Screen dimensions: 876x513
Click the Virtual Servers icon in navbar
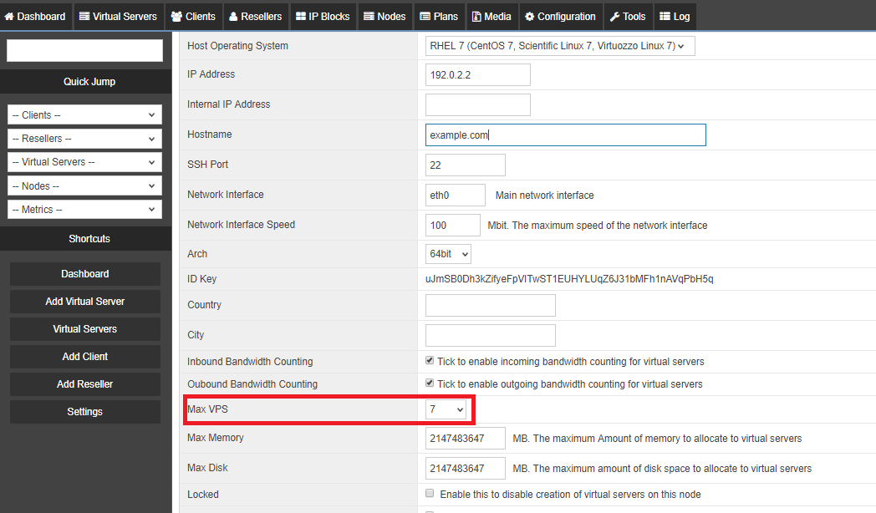[x=84, y=17]
